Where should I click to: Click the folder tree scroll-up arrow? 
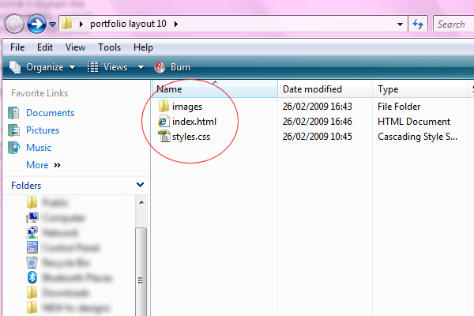(141, 202)
